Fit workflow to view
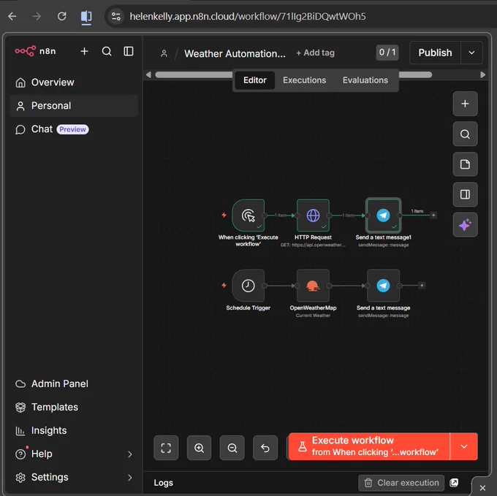The width and height of the screenshot is (497, 496). coord(166,448)
